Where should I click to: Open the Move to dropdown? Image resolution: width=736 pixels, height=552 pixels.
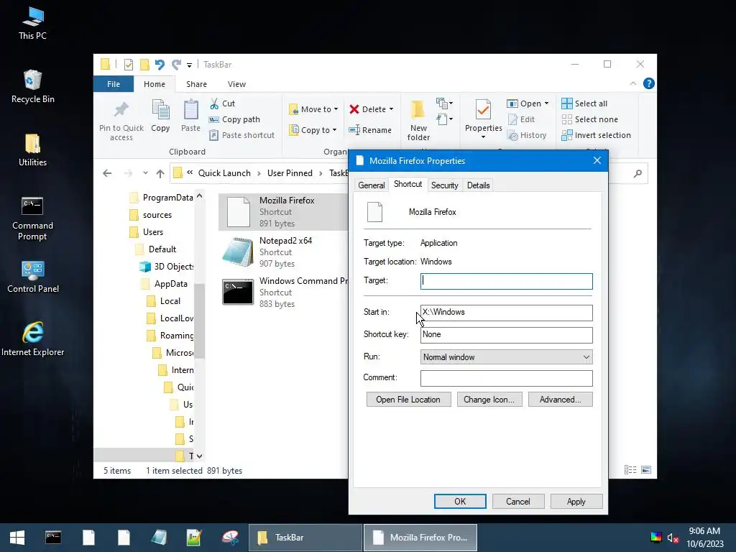[313, 109]
